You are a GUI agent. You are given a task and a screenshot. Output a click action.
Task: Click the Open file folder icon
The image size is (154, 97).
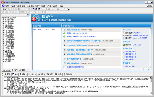[6, 9]
